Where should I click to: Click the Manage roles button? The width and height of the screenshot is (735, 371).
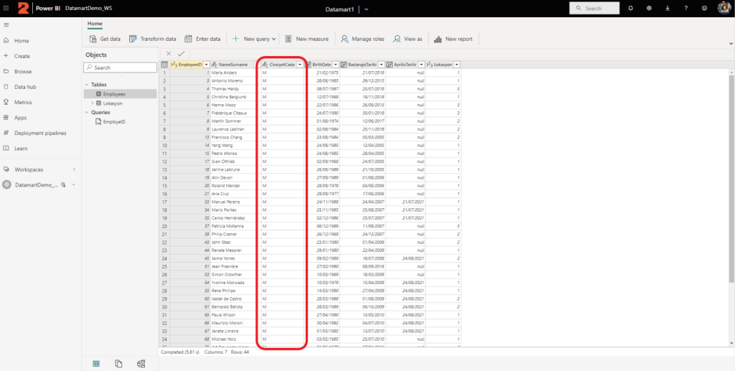(363, 39)
